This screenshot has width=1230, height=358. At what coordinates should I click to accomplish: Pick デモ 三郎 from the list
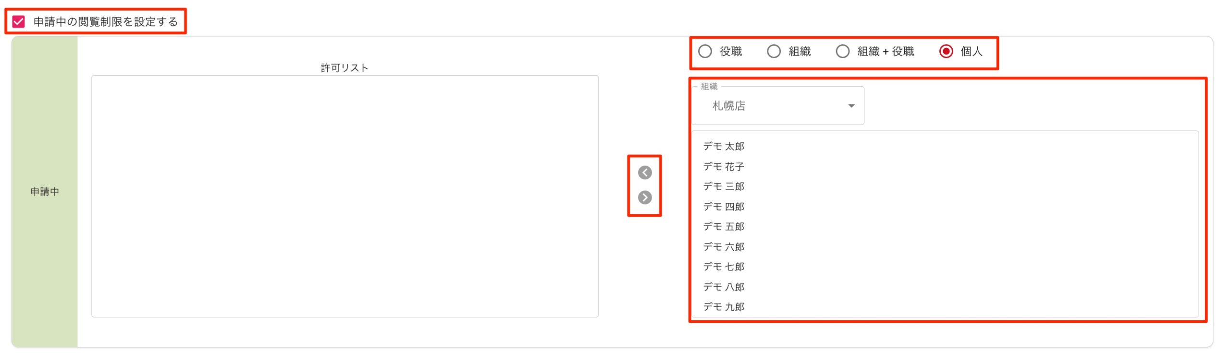(724, 186)
